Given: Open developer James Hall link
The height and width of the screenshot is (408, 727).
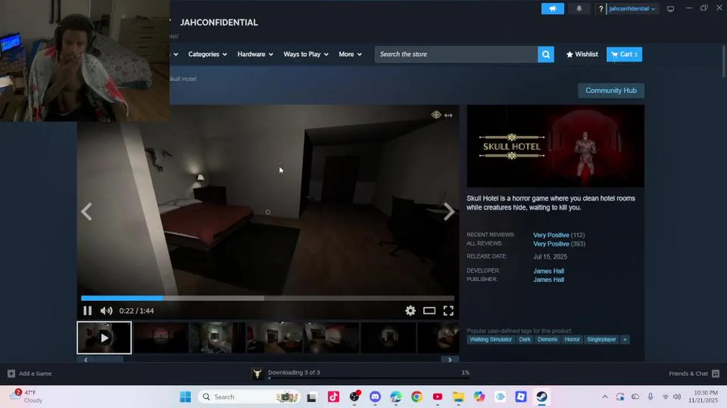Looking at the screenshot, I should pyautogui.click(x=549, y=271).
